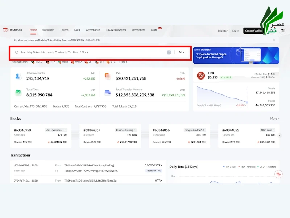Open the token rating rules announcement
Image resolution: width=290 pixels, height=218 pixels.
click(59, 40)
